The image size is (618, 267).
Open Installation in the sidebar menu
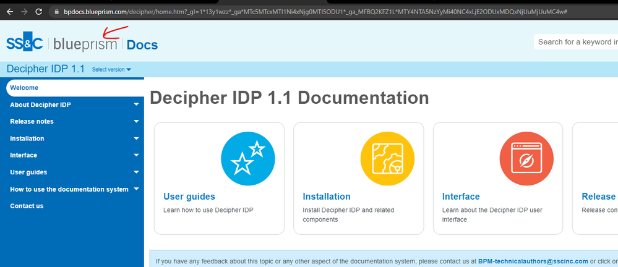(27, 138)
